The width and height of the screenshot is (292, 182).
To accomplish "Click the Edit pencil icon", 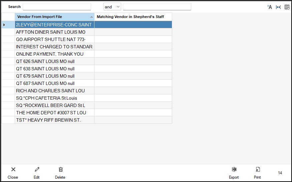I will tap(37, 170).
